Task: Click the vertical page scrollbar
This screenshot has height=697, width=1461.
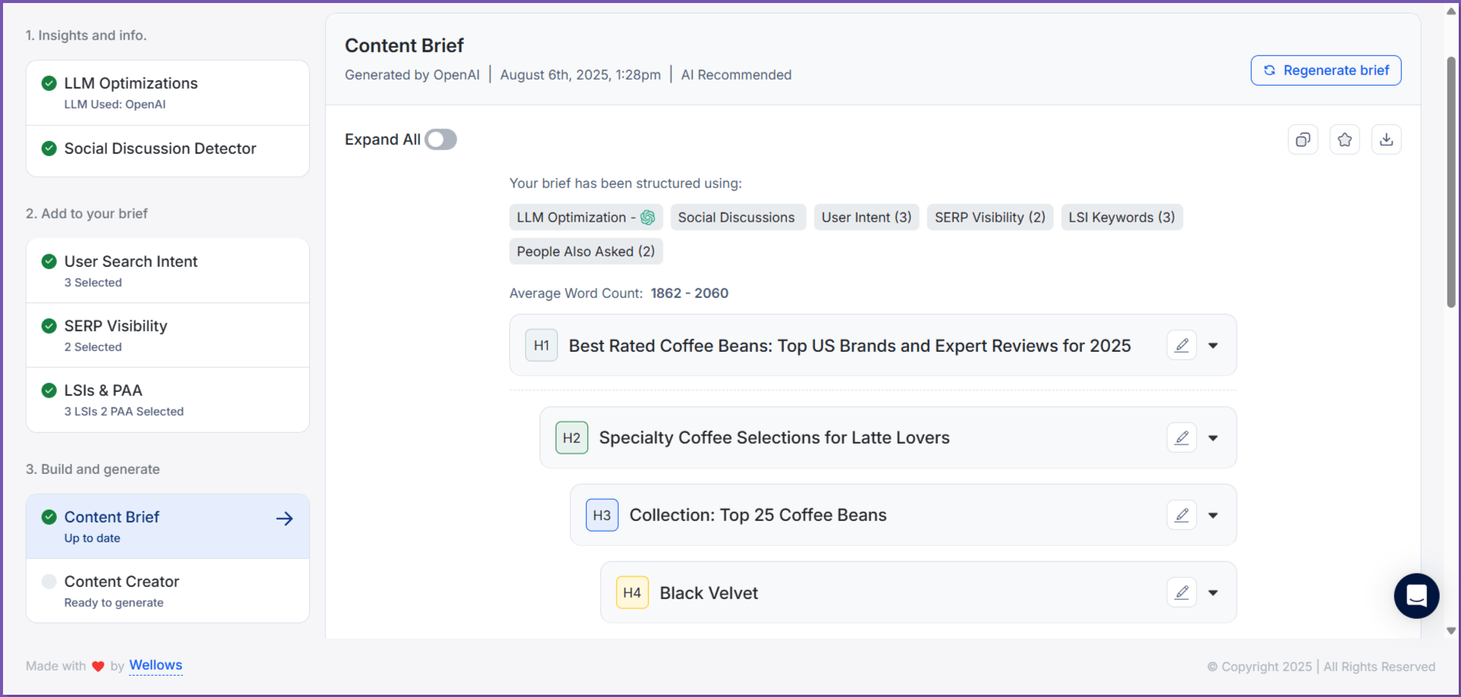Action: coord(1450,182)
